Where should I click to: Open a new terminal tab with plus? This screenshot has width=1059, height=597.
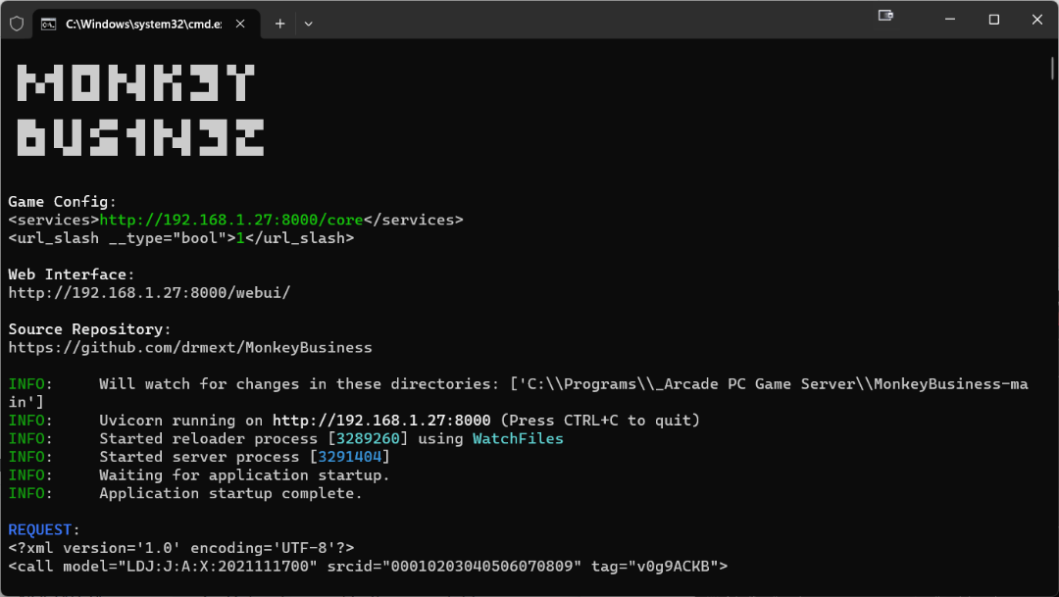click(279, 24)
